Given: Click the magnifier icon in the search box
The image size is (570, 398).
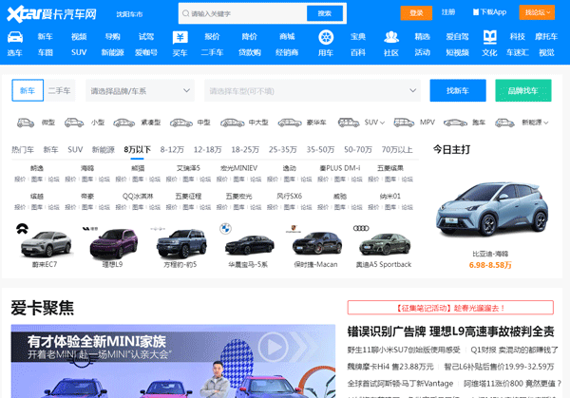Looking at the screenshot, I should pos(186,13).
